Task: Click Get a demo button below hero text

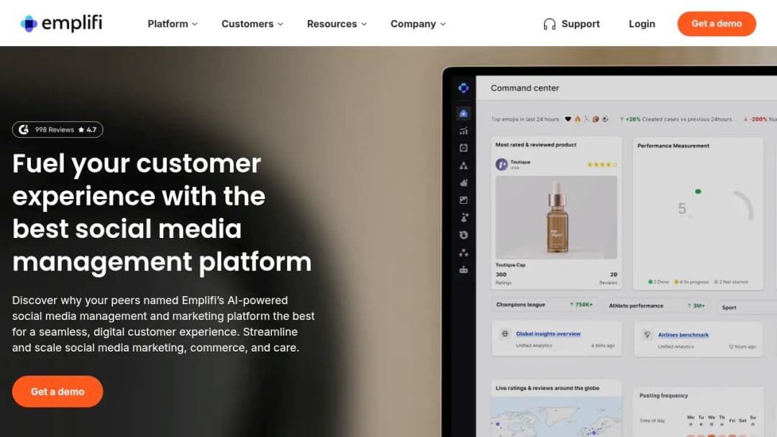Action: coord(58,392)
